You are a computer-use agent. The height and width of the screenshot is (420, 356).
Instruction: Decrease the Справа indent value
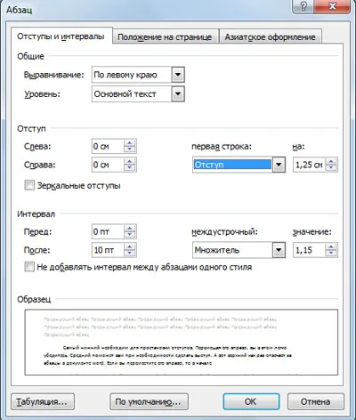(x=130, y=168)
